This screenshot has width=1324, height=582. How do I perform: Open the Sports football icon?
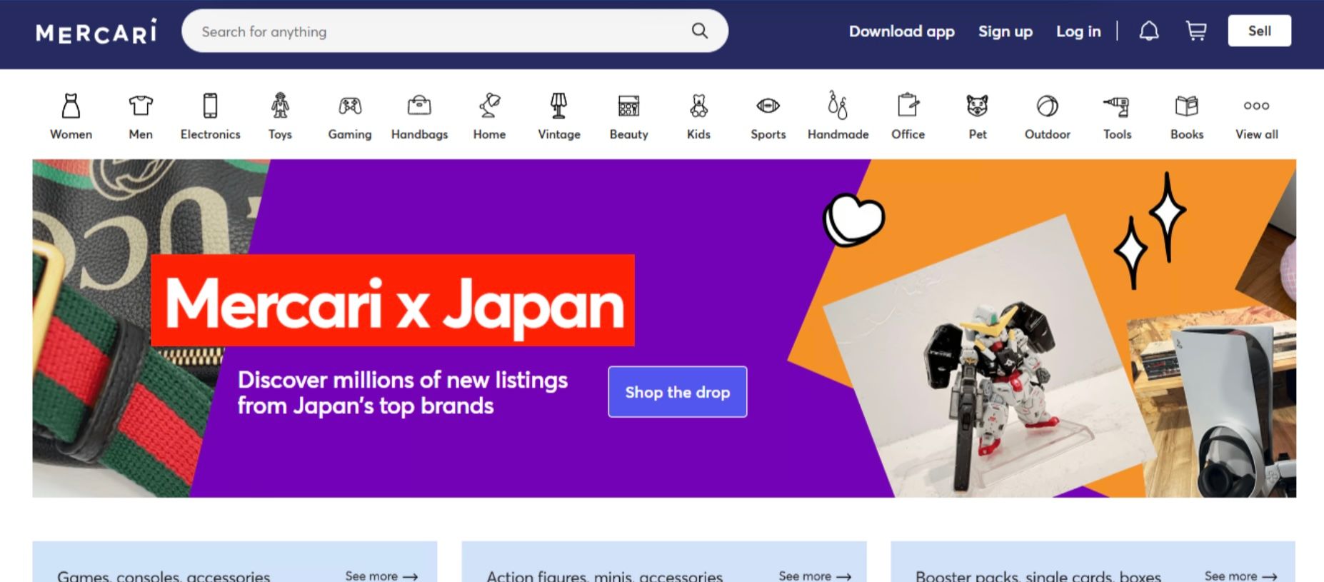768,106
